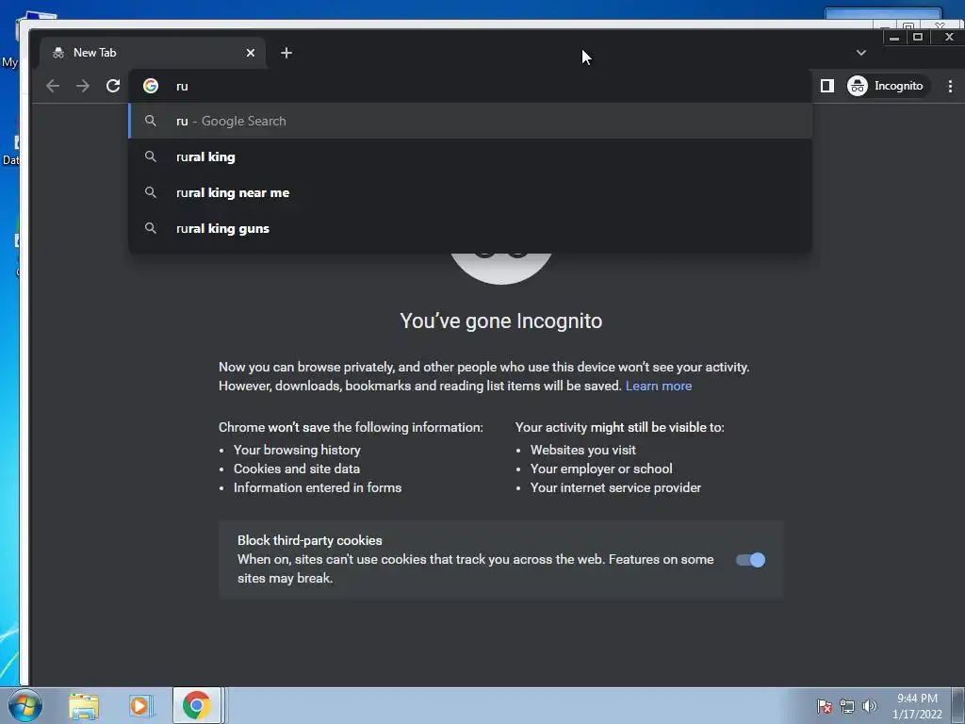Click the 'Information entered in forms' text

(x=318, y=487)
